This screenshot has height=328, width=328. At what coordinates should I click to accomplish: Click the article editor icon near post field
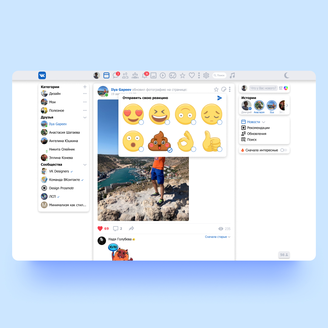[281, 88]
